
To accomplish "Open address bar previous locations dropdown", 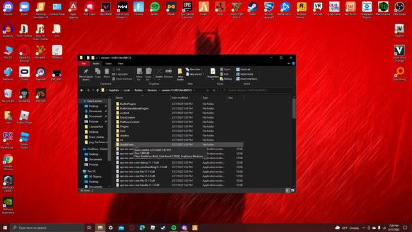I will point(207,90).
